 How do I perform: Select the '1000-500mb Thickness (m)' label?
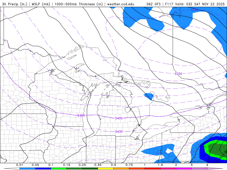79,4
